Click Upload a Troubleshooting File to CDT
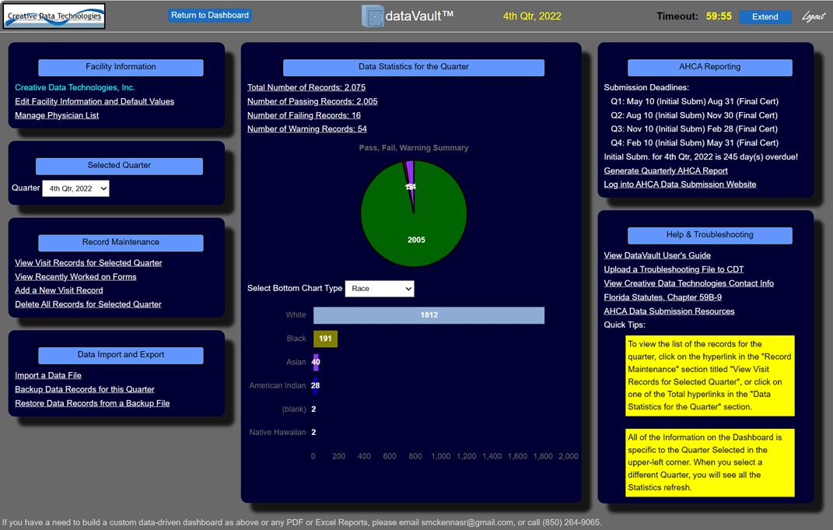 pos(674,269)
